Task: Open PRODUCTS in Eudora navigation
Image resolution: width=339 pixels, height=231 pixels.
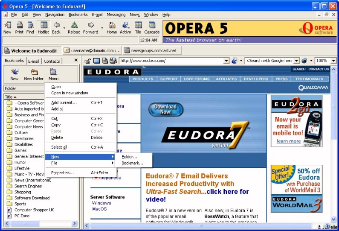Action: coord(143,79)
